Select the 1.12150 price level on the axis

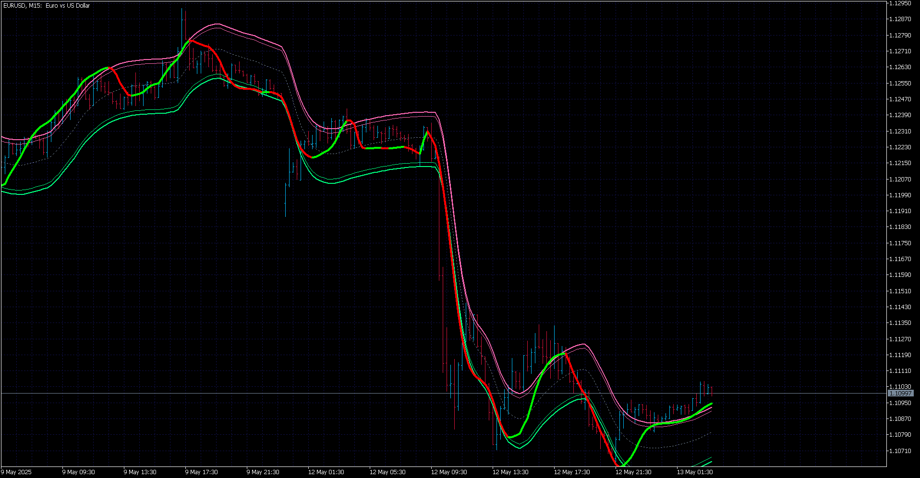[x=900, y=163]
